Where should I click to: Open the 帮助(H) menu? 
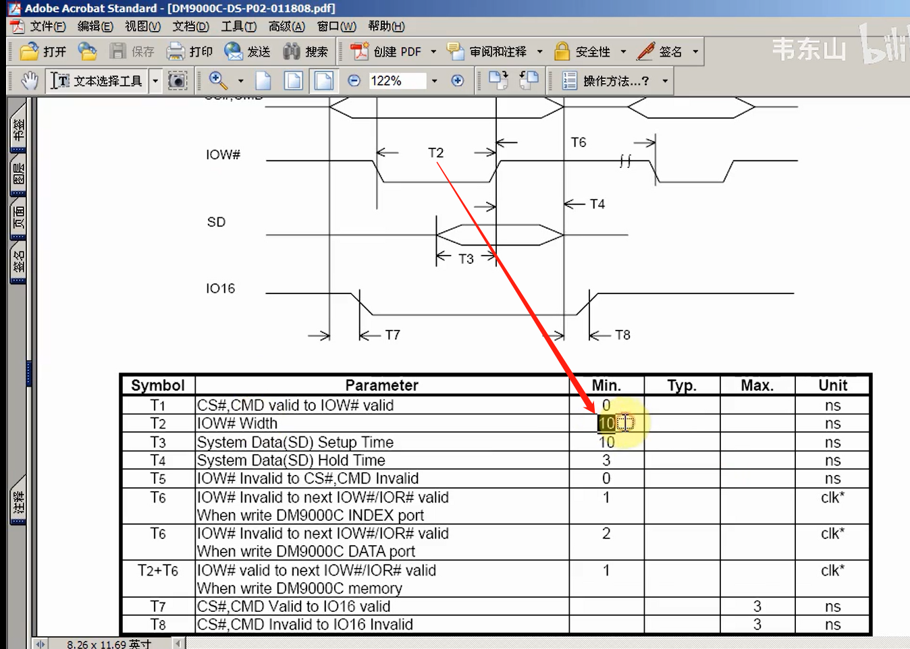tap(386, 26)
